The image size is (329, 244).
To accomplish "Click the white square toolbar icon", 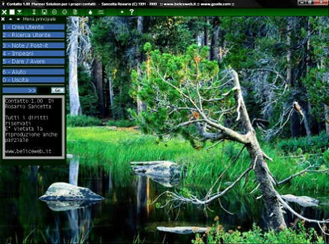I will [x=12, y=12].
